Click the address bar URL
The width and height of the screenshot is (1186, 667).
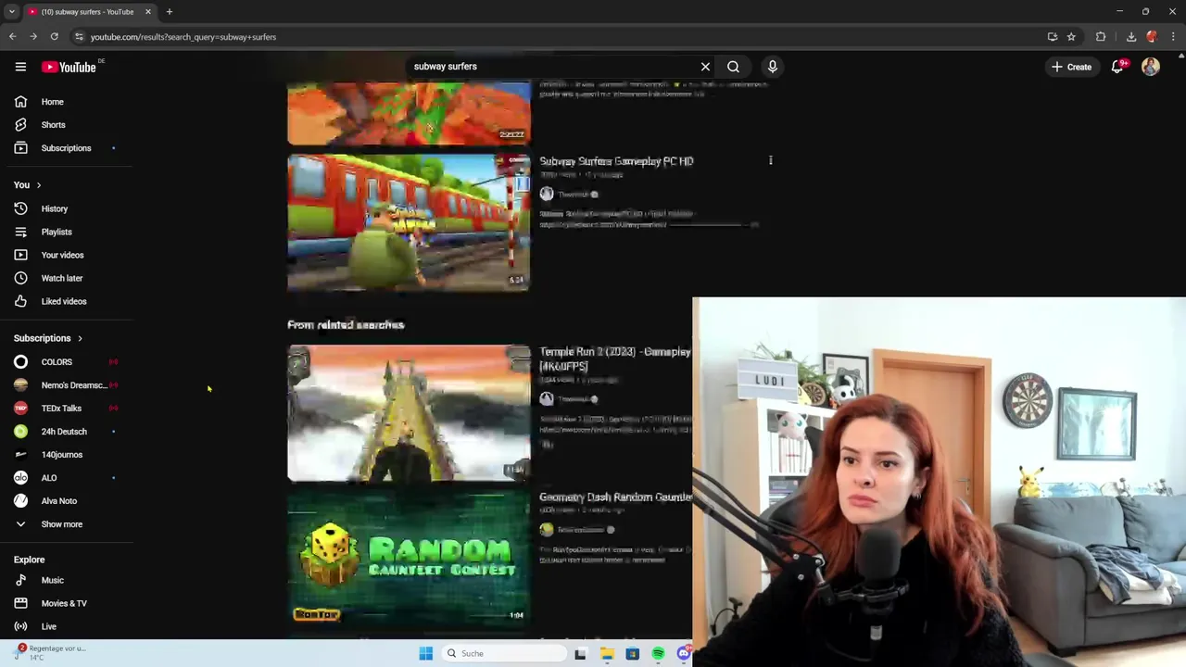click(183, 37)
